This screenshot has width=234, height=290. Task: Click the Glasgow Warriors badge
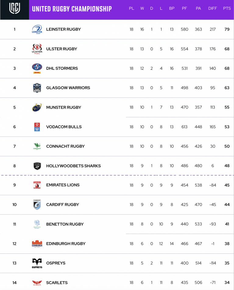tap(37, 88)
